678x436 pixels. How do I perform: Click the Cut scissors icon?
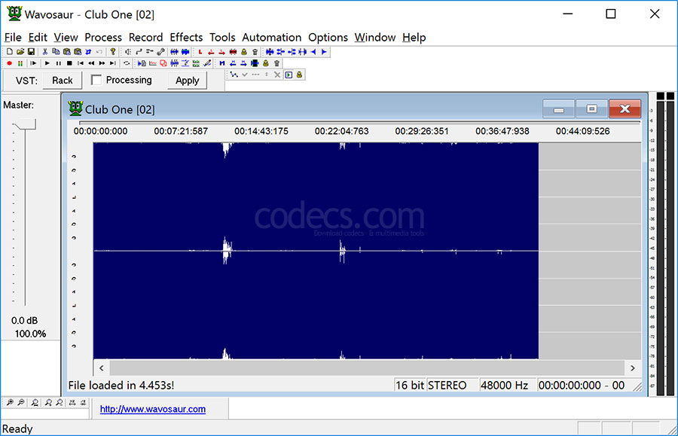click(x=45, y=51)
